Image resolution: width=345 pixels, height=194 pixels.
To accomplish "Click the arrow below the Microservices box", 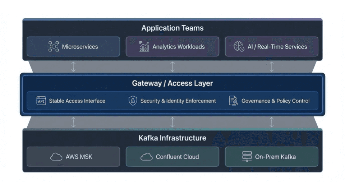I will point(73,66).
